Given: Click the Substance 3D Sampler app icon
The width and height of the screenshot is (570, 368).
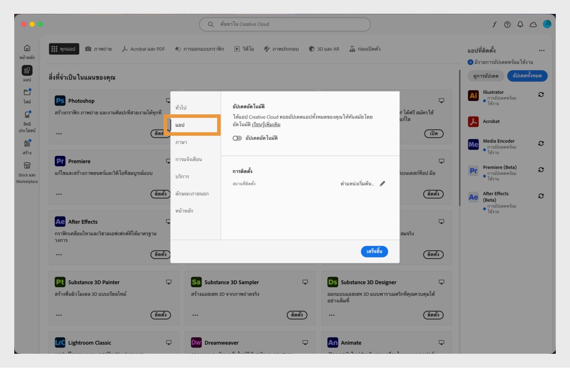Looking at the screenshot, I should [196, 282].
